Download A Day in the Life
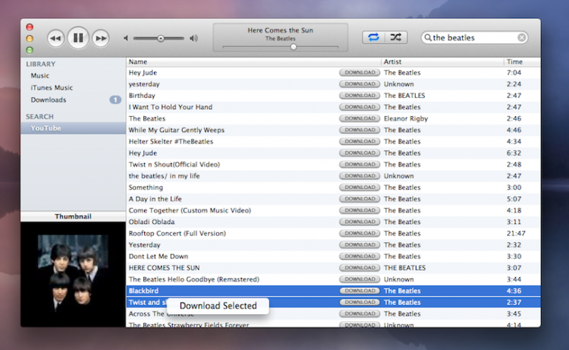Screen dimensions: 569x350 (360, 199)
